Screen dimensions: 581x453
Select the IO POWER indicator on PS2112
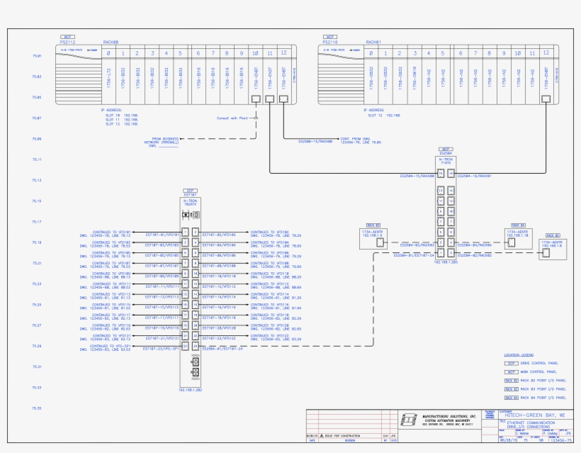click(92, 50)
